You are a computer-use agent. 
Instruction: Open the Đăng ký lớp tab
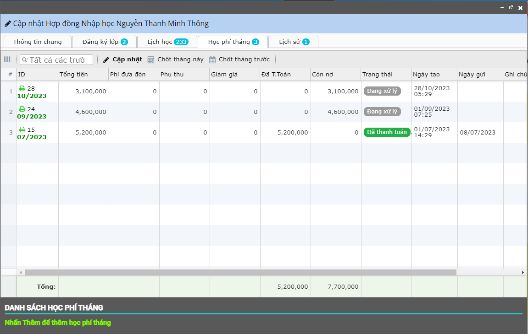click(x=104, y=42)
